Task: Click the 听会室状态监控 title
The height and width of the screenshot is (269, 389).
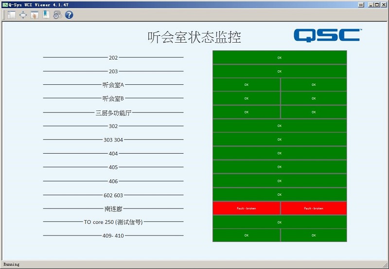Action: point(194,37)
